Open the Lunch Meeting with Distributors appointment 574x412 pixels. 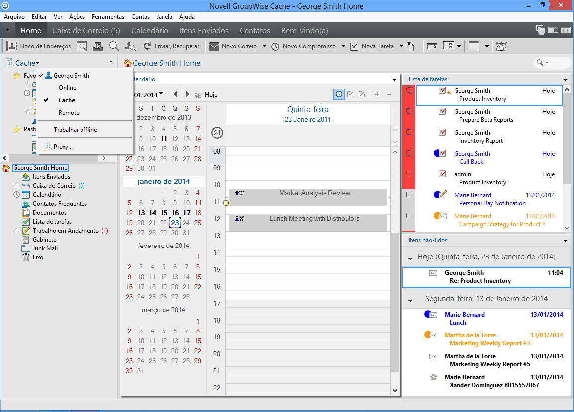(x=308, y=223)
